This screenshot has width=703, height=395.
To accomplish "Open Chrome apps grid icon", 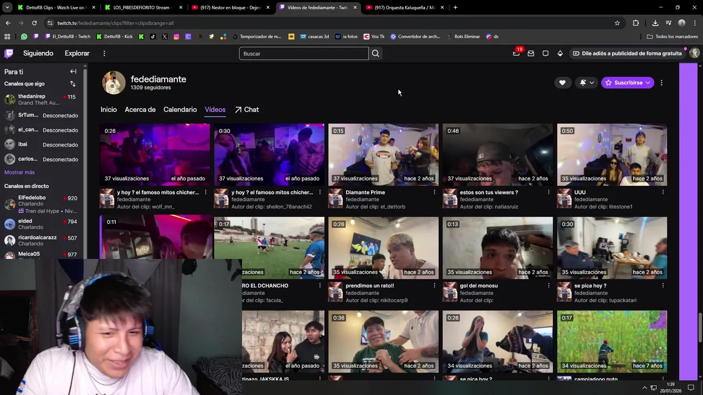I will (x=7, y=37).
